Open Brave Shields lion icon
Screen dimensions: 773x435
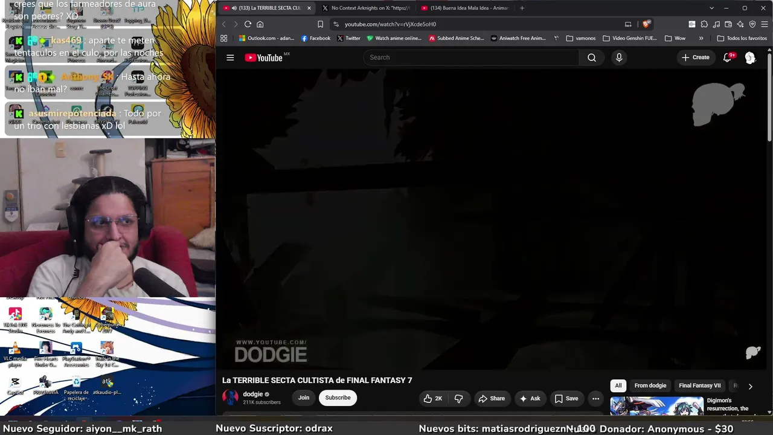click(x=646, y=24)
